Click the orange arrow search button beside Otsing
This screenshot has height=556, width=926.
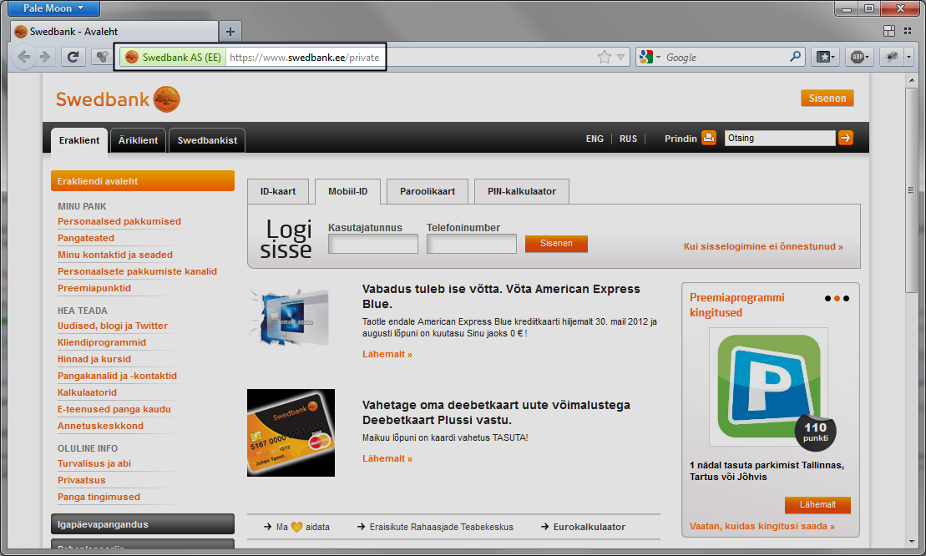[846, 138]
